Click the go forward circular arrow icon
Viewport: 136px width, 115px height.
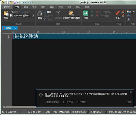[92, 16]
